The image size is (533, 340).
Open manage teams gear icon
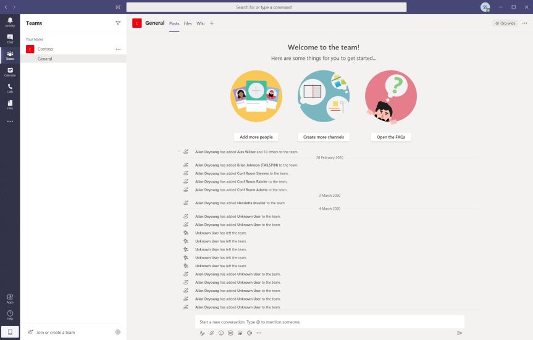click(118, 332)
